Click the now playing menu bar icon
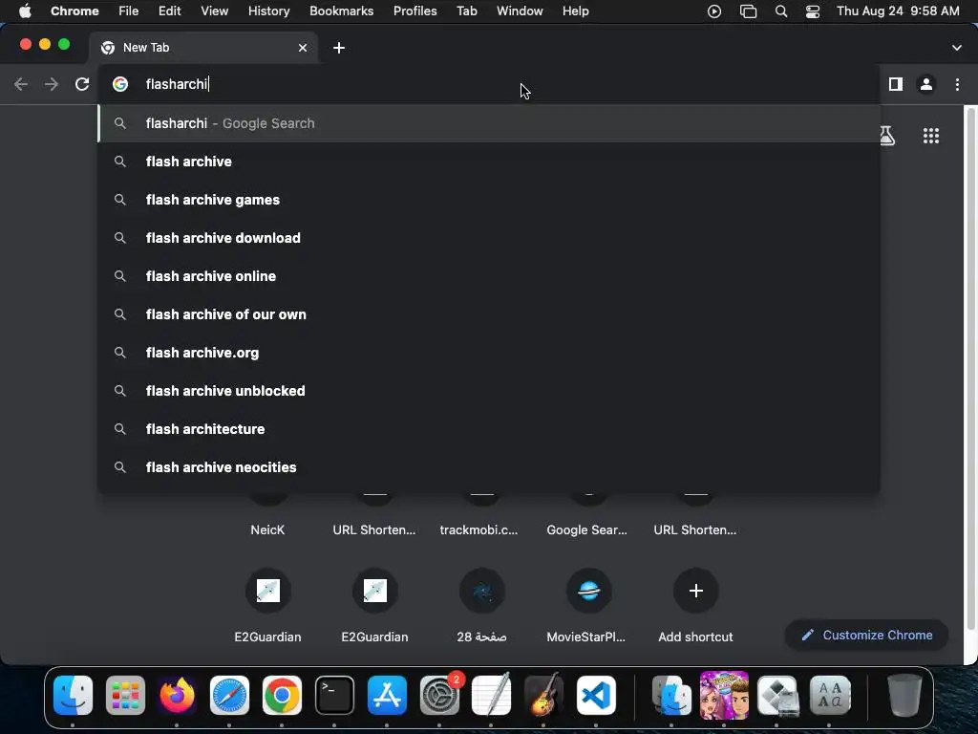 [714, 11]
